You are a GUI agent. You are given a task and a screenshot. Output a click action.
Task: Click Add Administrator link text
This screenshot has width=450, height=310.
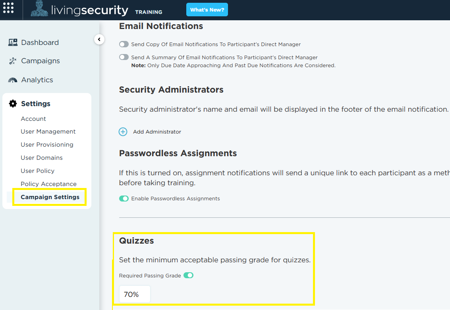157,132
